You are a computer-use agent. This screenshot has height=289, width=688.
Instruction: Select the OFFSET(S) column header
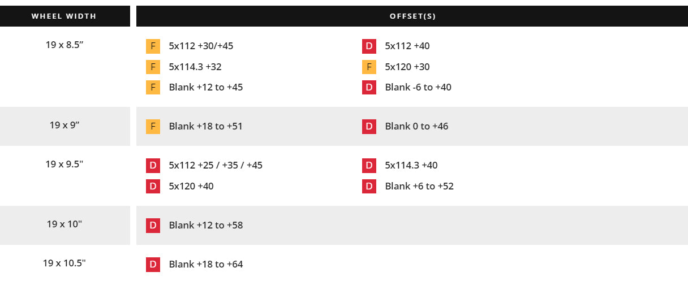pyautogui.click(x=412, y=16)
